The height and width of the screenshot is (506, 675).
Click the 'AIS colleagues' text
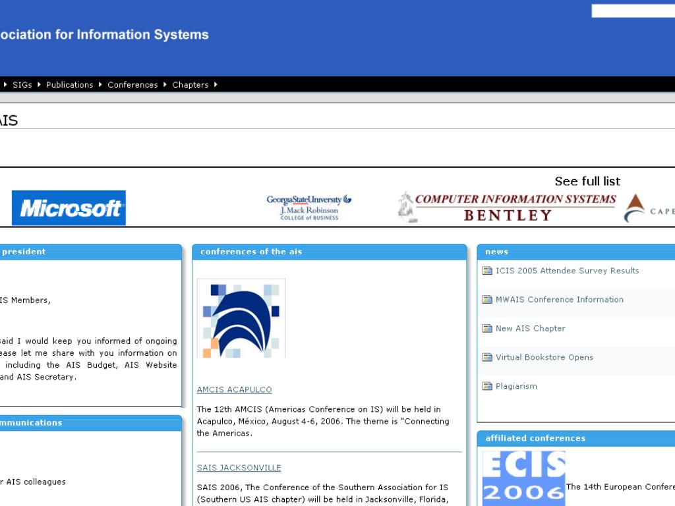[x=36, y=482]
